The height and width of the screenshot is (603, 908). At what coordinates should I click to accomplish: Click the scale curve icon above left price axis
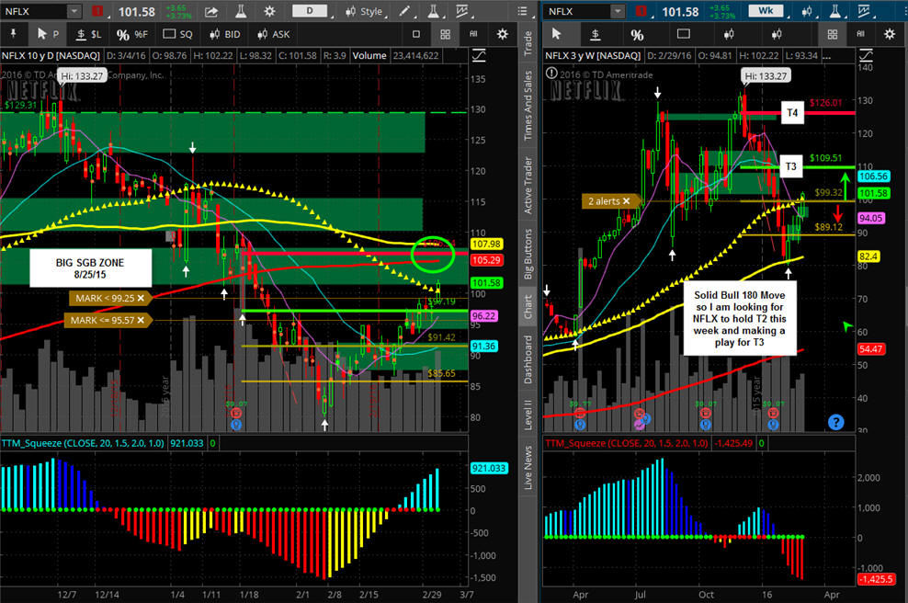[x=479, y=55]
